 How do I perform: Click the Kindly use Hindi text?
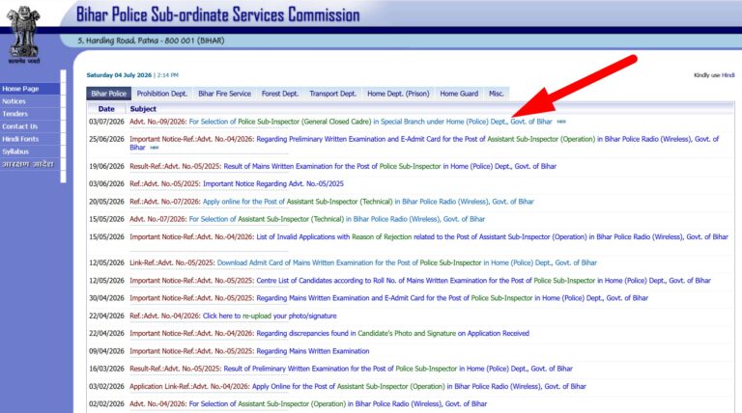coord(714,75)
